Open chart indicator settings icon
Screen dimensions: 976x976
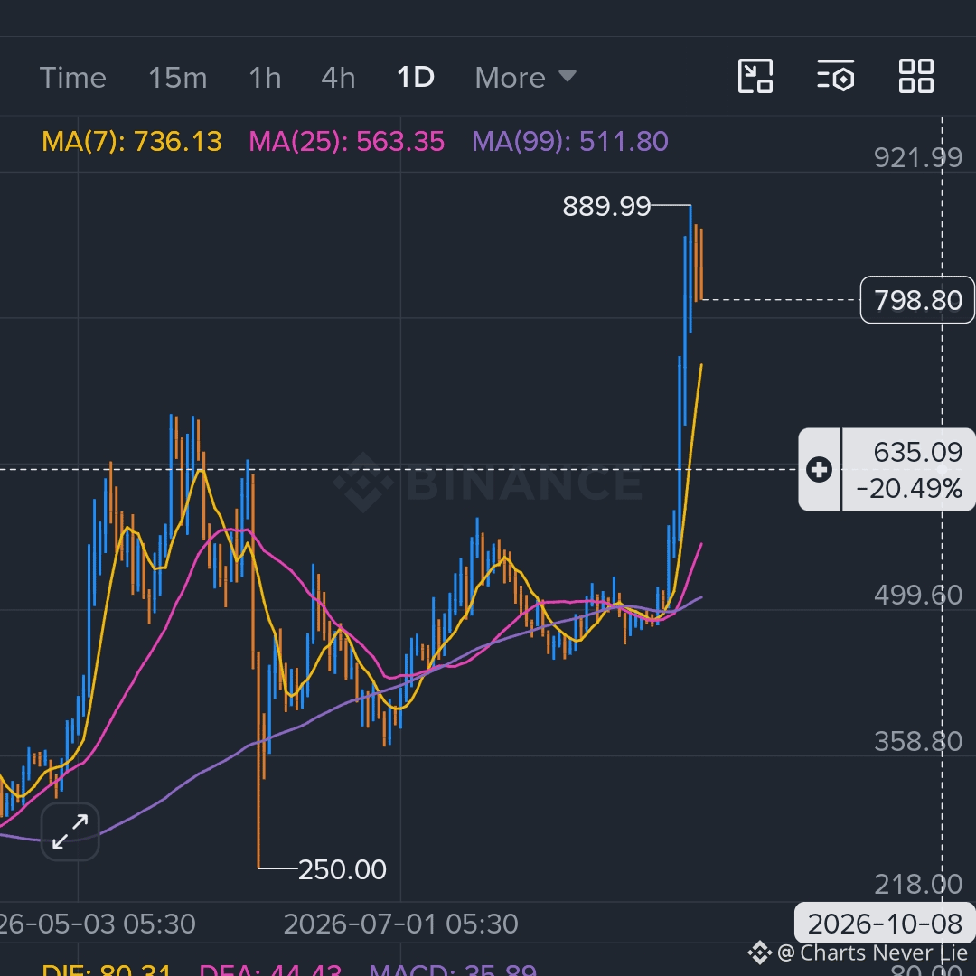coord(835,76)
